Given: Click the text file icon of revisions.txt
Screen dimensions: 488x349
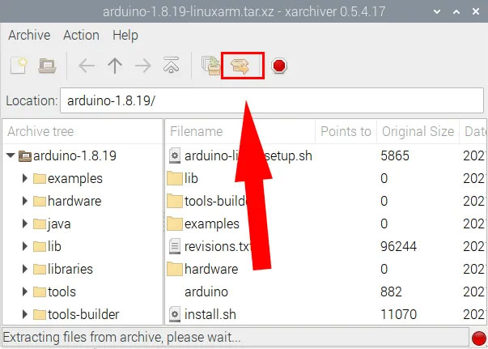Looking at the screenshot, I should coord(175,247).
